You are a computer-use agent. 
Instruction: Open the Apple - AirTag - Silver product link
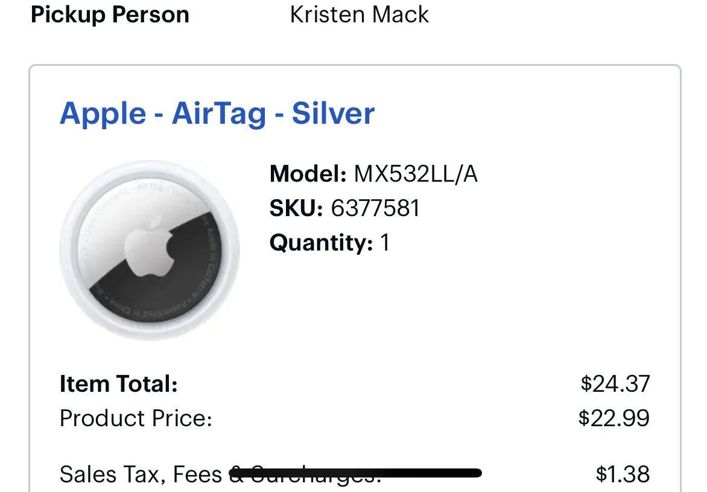(217, 113)
